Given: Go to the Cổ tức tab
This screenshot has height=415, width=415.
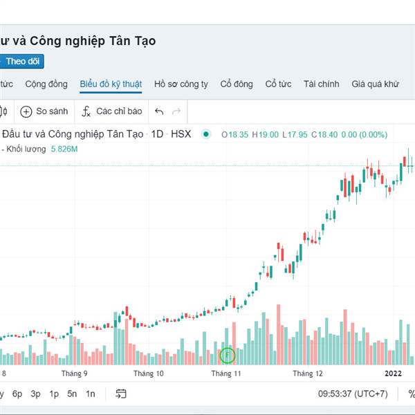Looking at the screenshot, I should [x=278, y=84].
